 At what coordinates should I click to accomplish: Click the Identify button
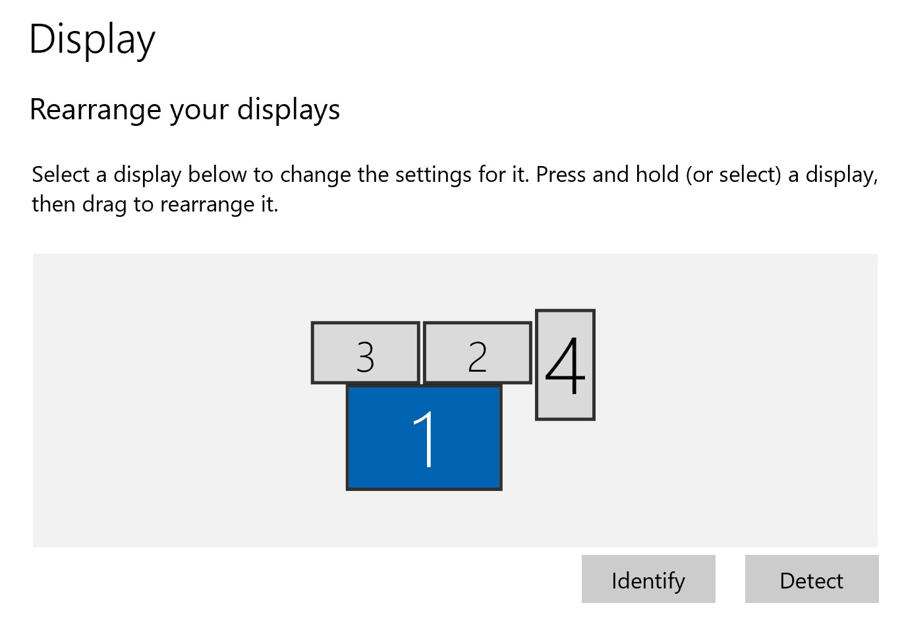[648, 579]
